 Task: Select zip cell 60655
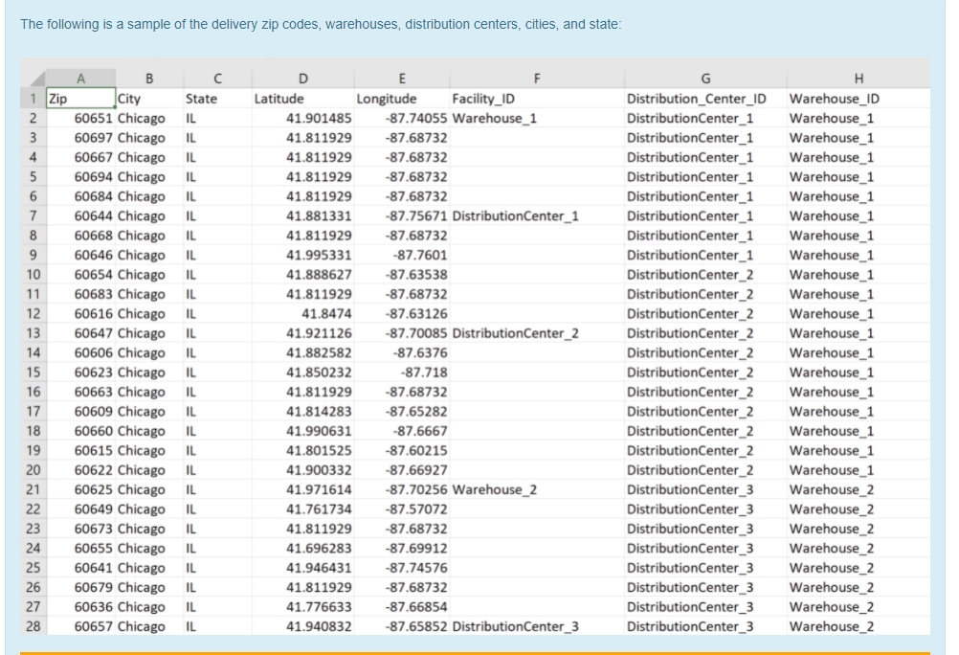click(80, 548)
